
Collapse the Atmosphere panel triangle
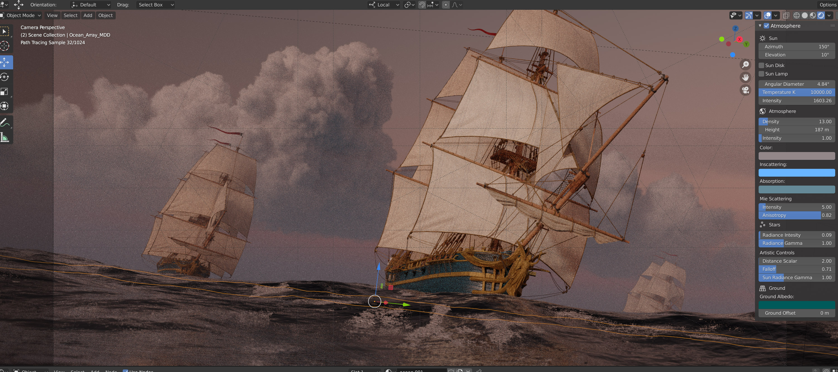click(760, 26)
